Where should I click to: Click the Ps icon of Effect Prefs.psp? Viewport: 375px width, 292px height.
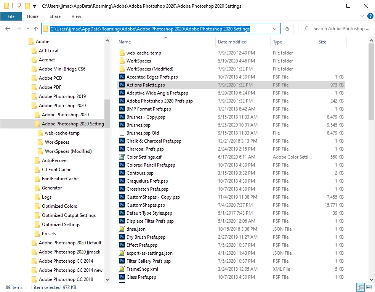click(x=122, y=245)
